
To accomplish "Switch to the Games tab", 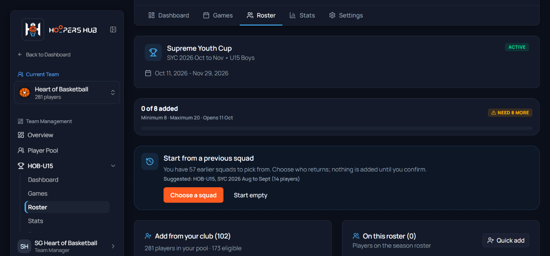I will [218, 15].
